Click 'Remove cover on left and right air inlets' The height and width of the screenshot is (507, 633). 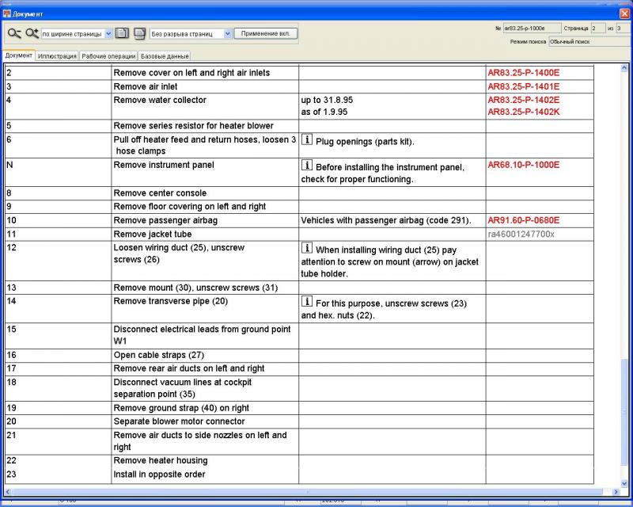click(x=191, y=73)
